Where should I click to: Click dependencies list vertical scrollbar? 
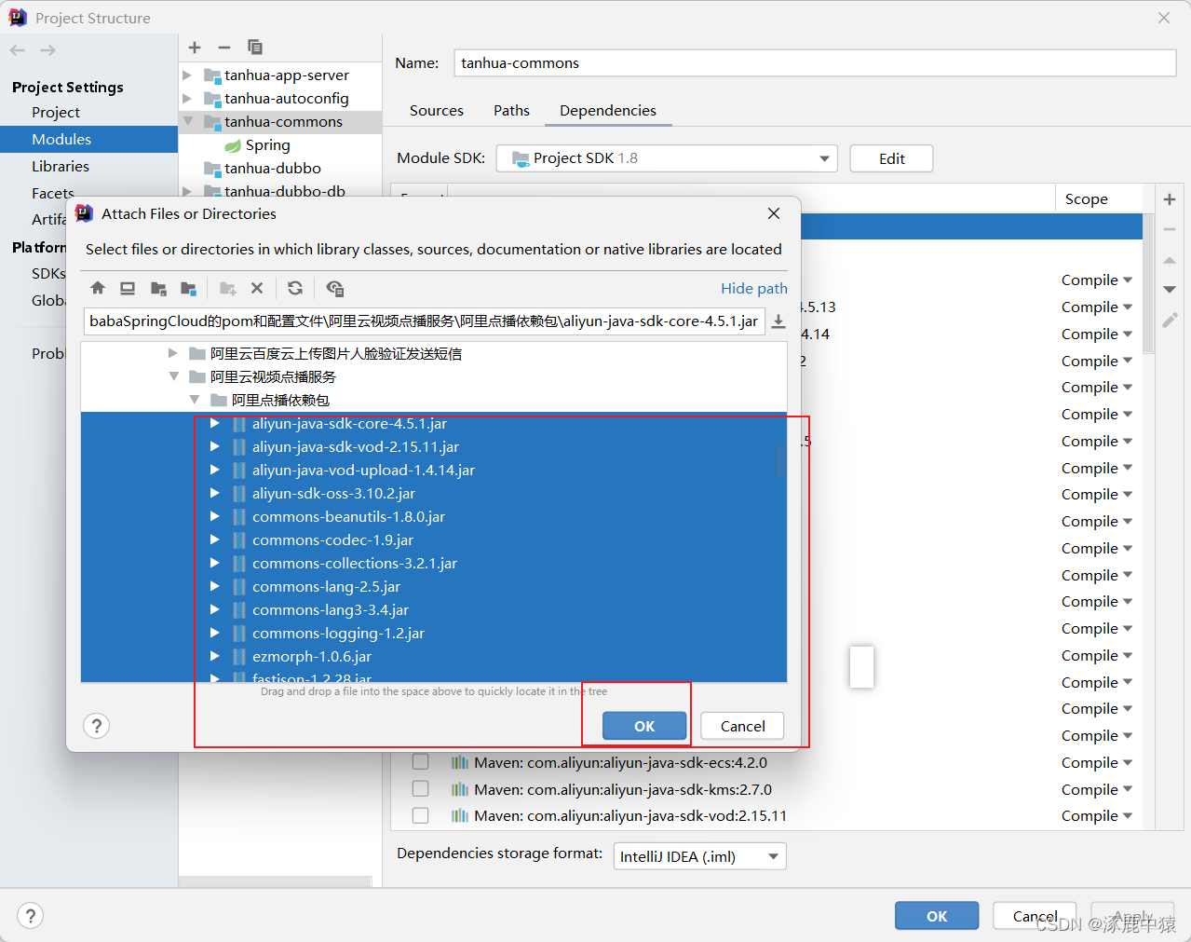[1148, 284]
